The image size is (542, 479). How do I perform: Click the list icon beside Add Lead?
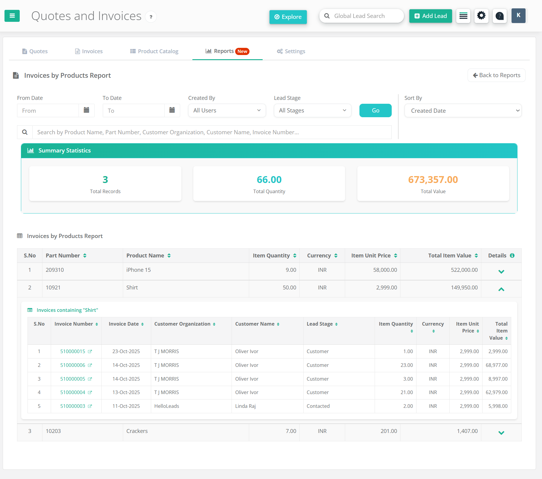[463, 16]
